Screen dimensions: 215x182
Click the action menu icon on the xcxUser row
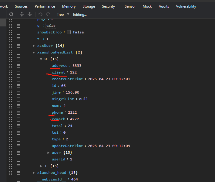18,46
